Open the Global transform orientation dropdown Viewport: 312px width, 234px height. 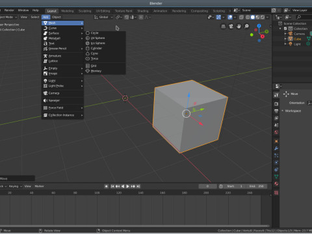(x=103, y=17)
